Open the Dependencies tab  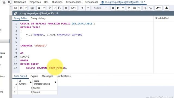click(x=74, y=2)
